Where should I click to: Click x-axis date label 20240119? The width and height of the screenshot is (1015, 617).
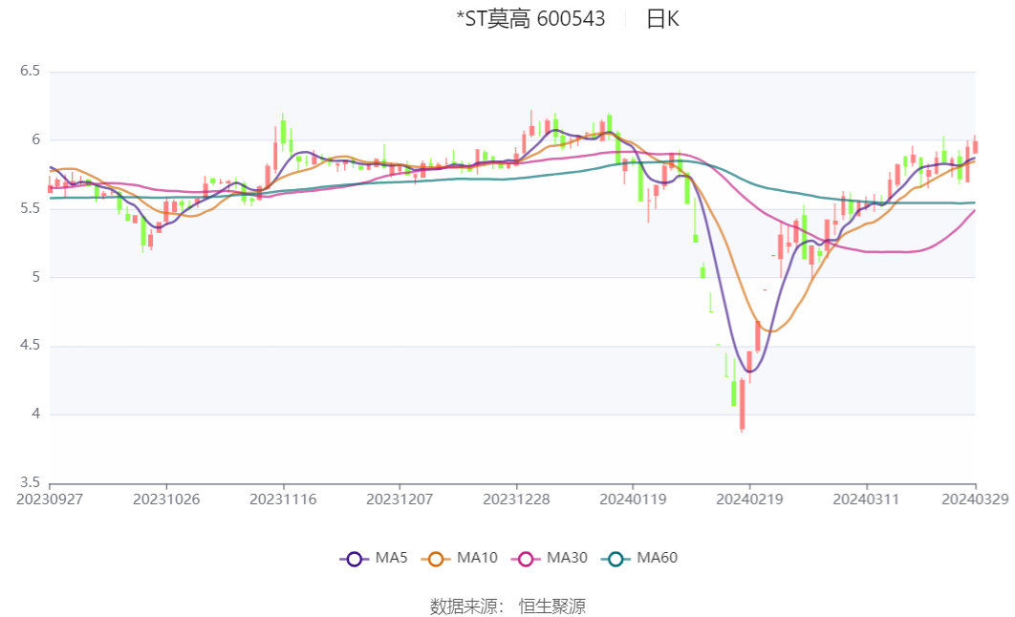[633, 500]
